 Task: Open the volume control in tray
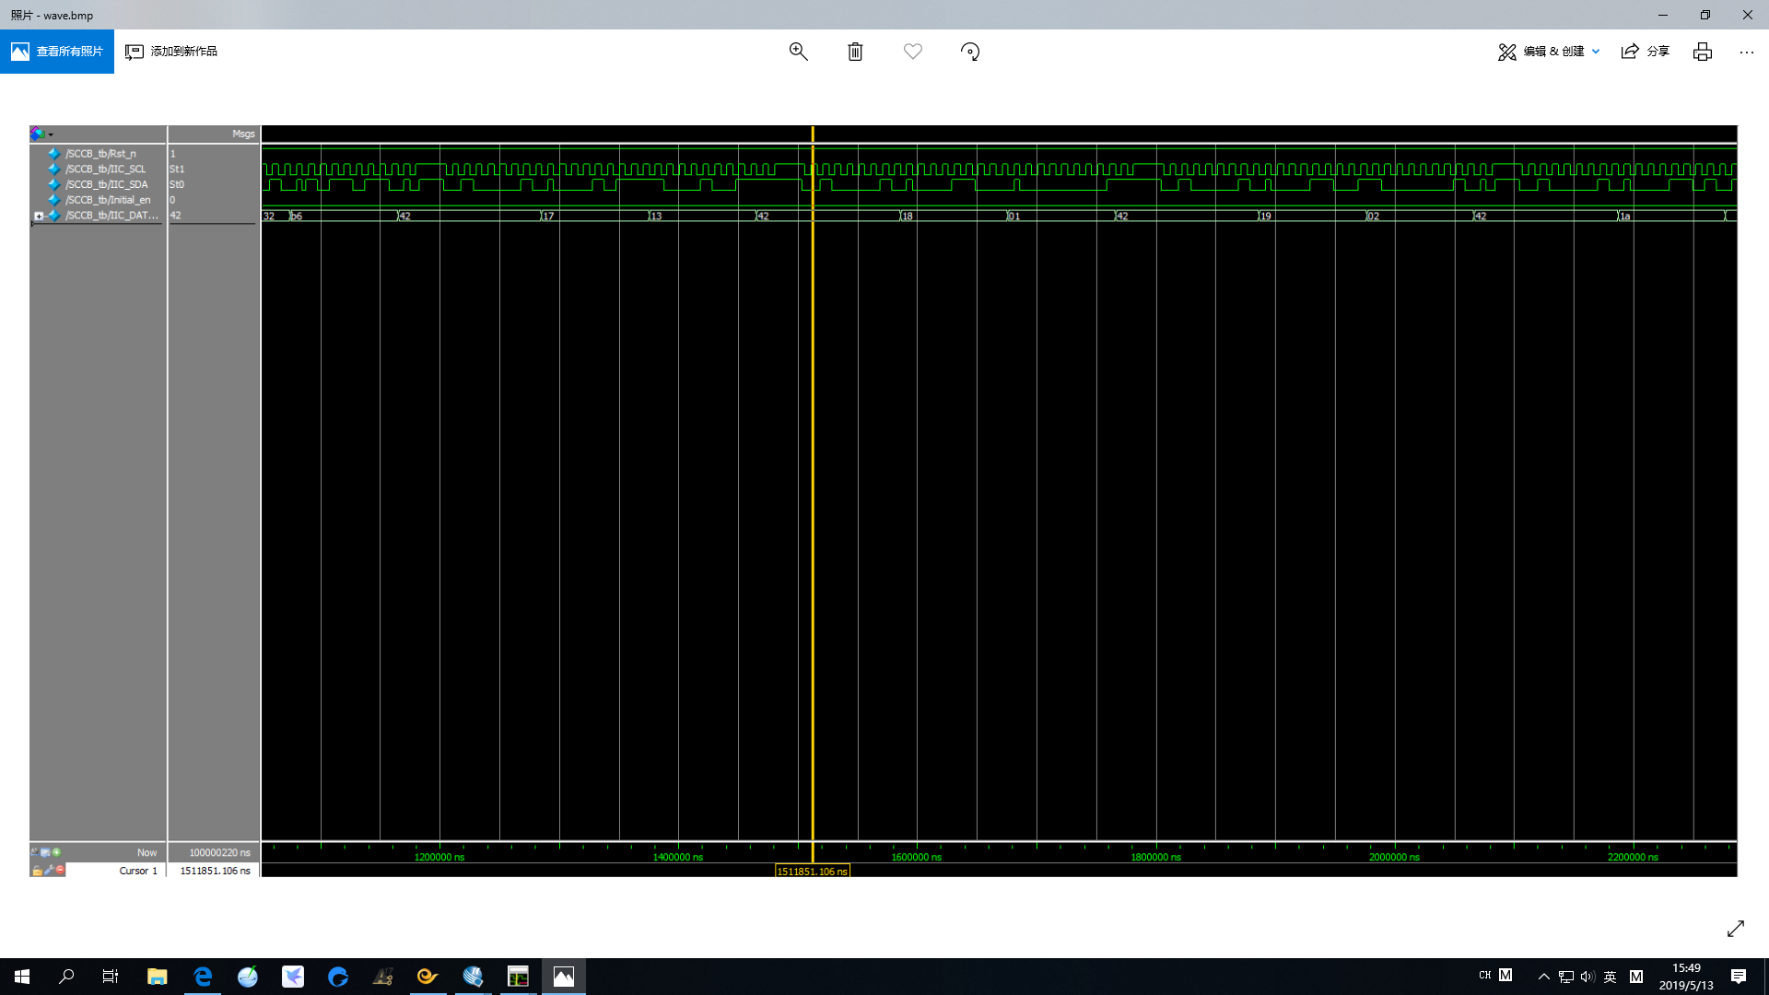[1587, 977]
